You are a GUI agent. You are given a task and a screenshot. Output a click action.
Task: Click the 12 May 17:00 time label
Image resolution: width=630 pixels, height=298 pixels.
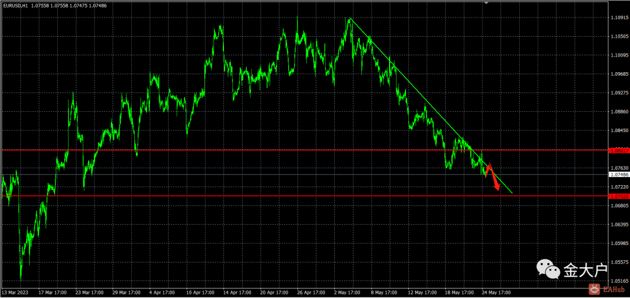tap(421, 292)
